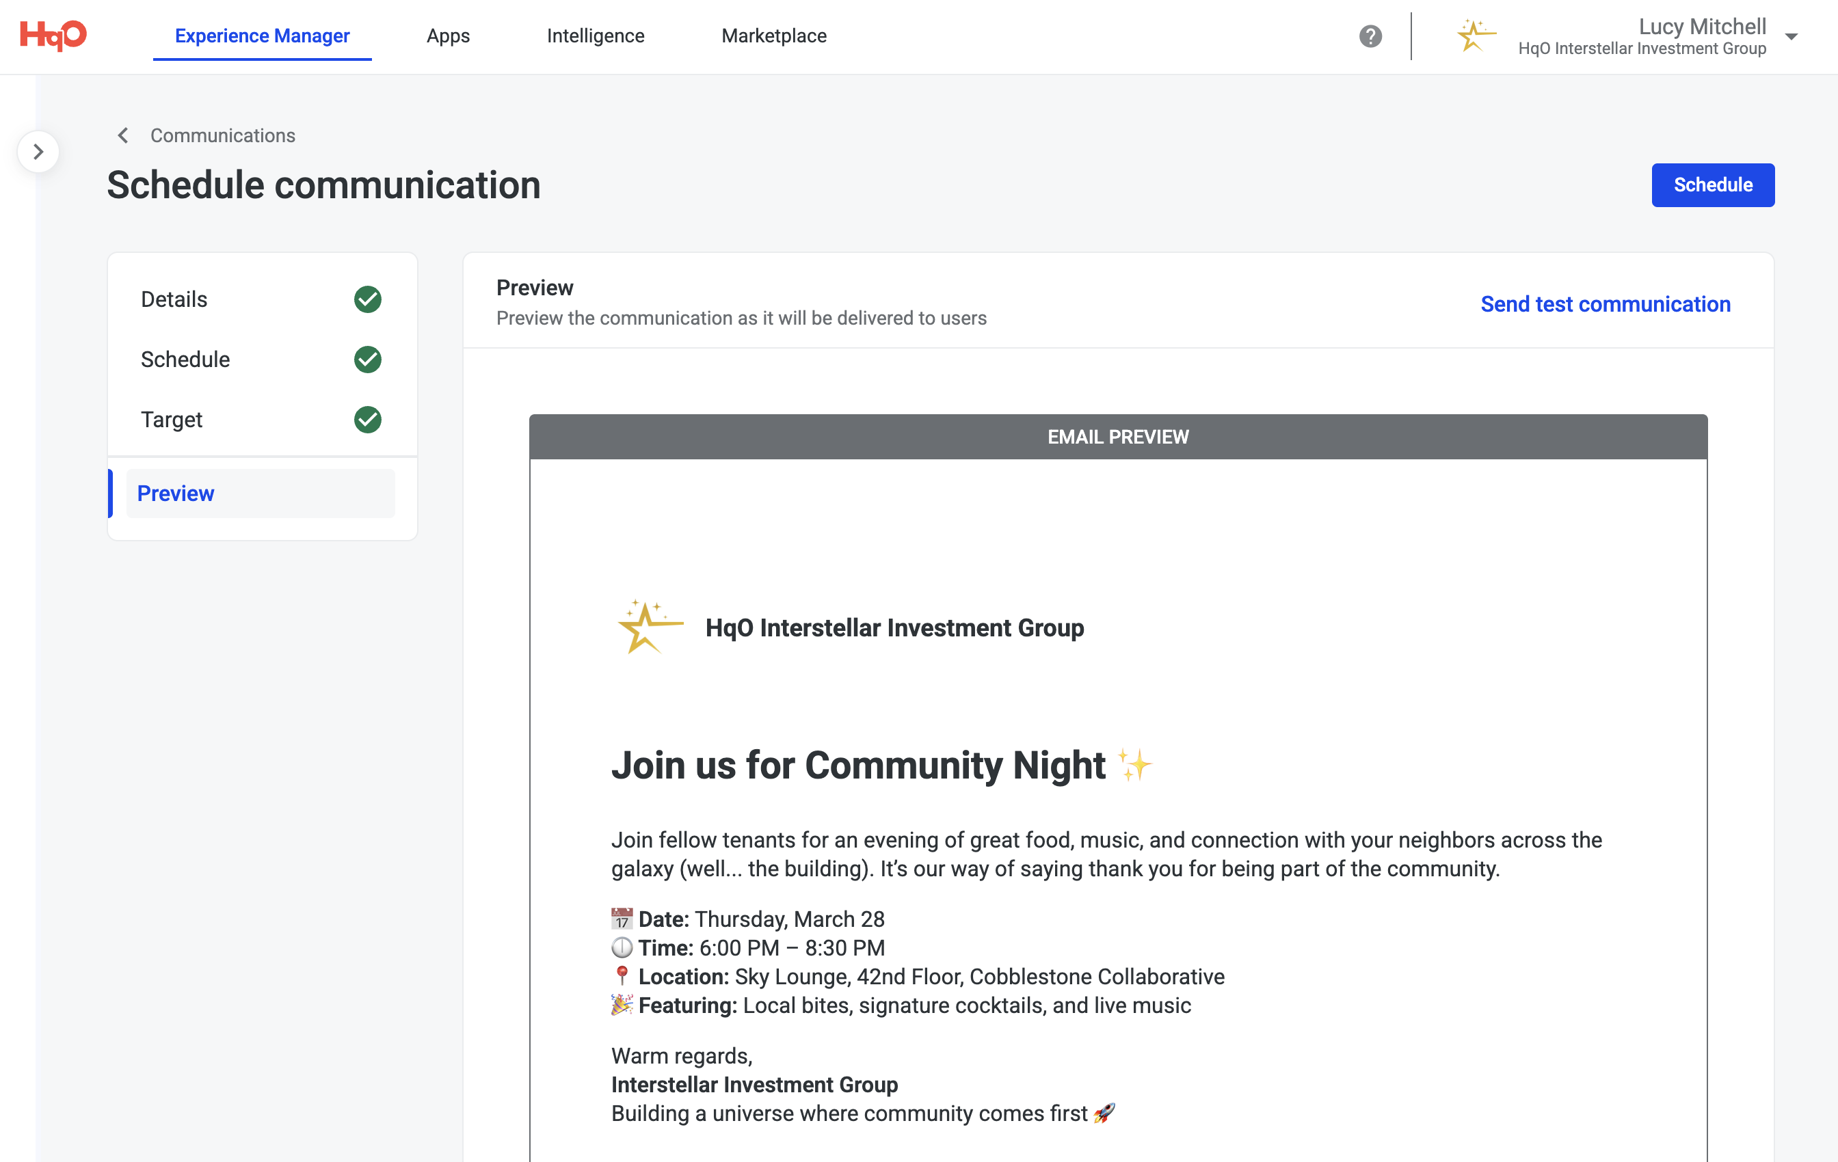Click the gold star organization logo in header
The height and width of the screenshot is (1162, 1838).
(1476, 36)
